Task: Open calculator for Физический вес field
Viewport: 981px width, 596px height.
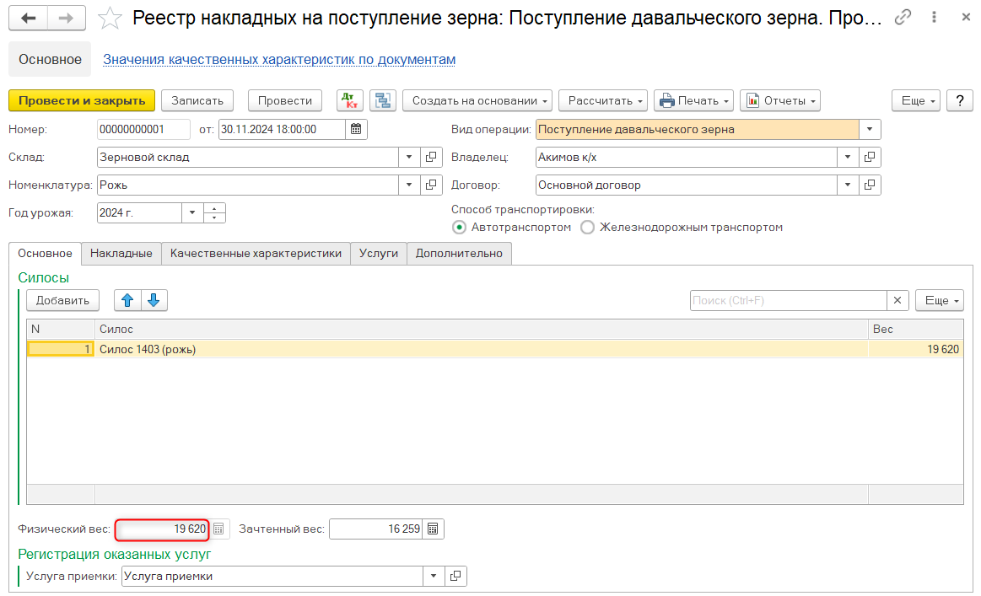Action: pos(218,529)
